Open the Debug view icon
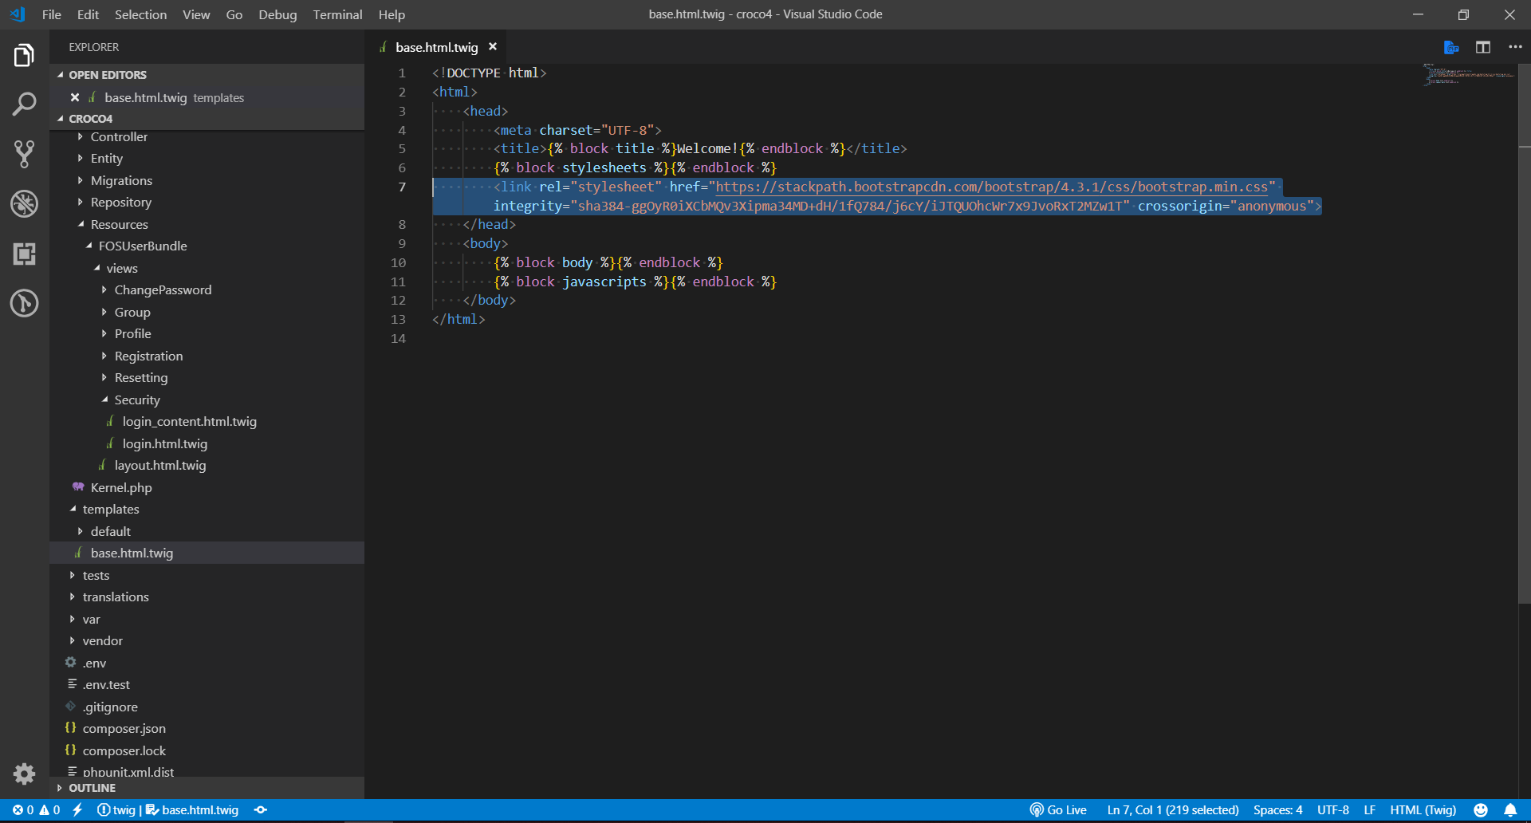The image size is (1531, 823). pos(24,204)
